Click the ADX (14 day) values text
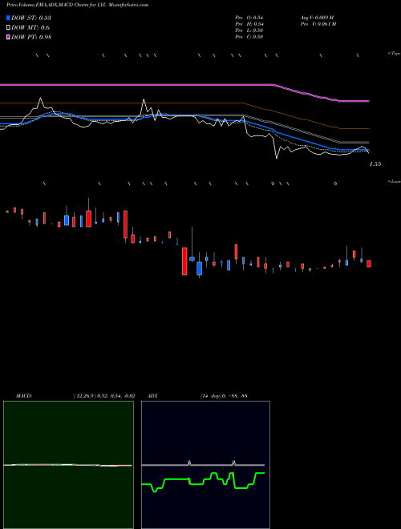401x529 pixels. click(x=224, y=395)
